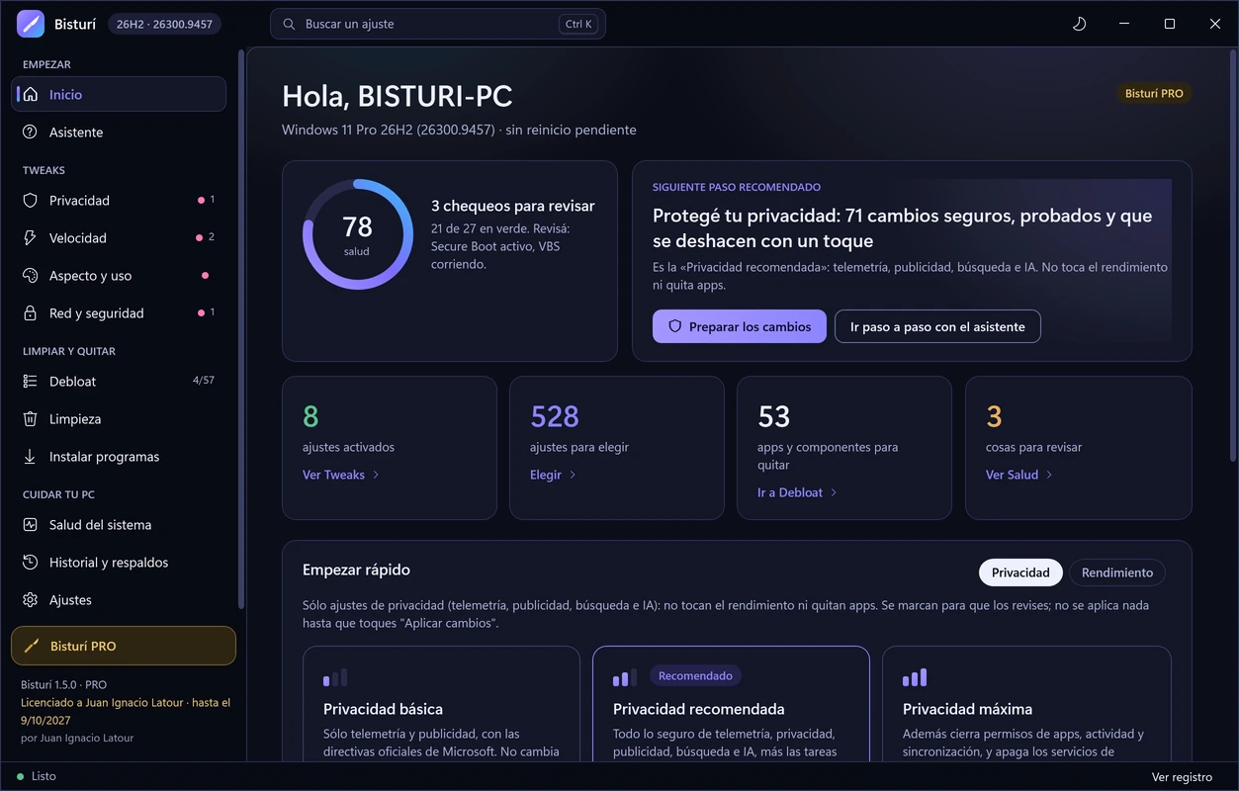Click the SIGUIENTE PASO RECOMENDADO label
Viewport: 1239px width, 791px height.
(x=737, y=187)
